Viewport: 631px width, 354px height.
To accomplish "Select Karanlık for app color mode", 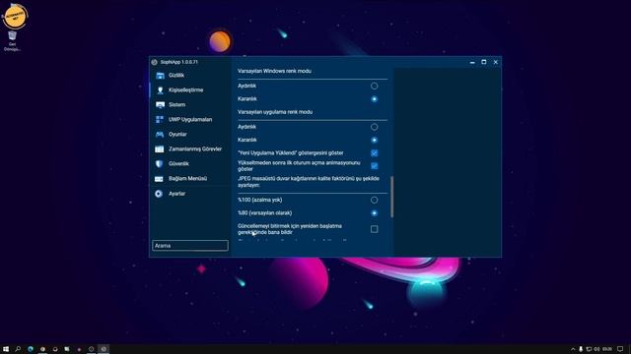I will point(375,140).
